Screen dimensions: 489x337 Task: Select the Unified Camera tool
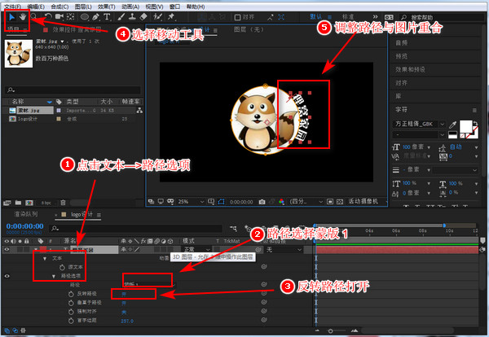(59, 16)
